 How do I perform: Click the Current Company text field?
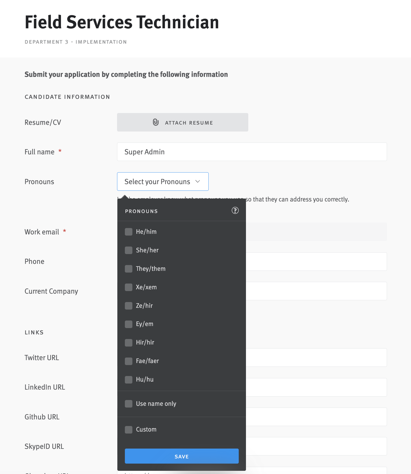(x=316, y=291)
